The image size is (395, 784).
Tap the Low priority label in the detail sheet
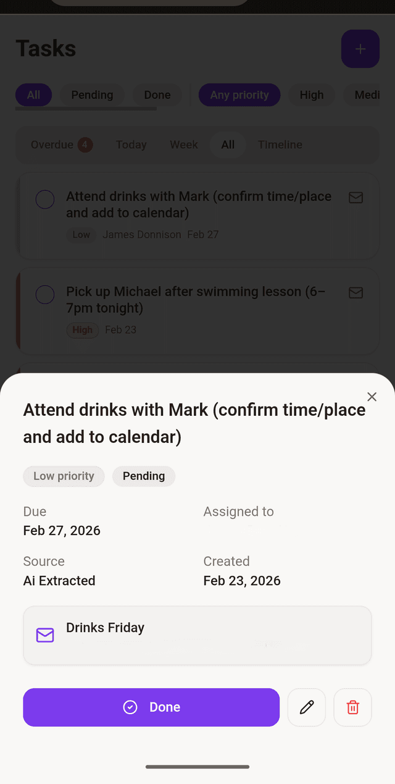coord(64,476)
